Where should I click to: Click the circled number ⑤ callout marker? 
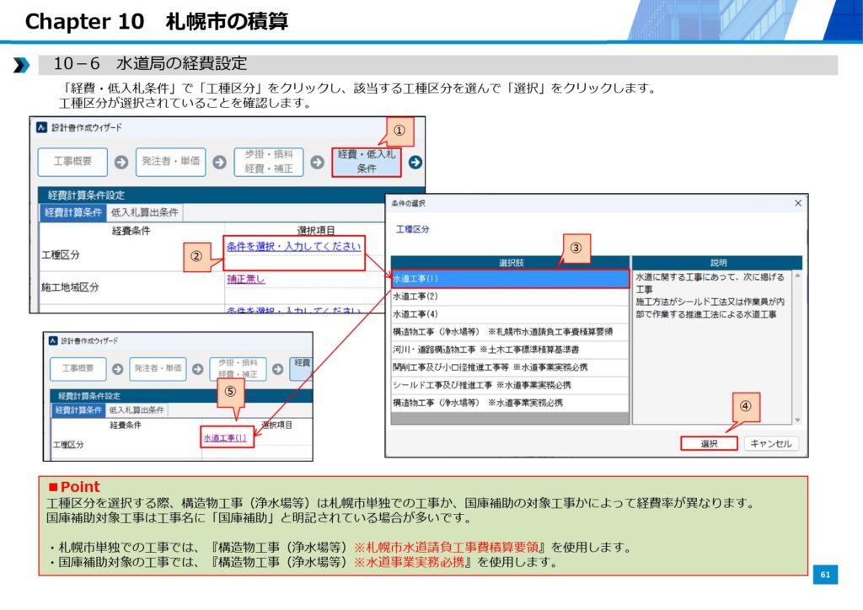(231, 391)
